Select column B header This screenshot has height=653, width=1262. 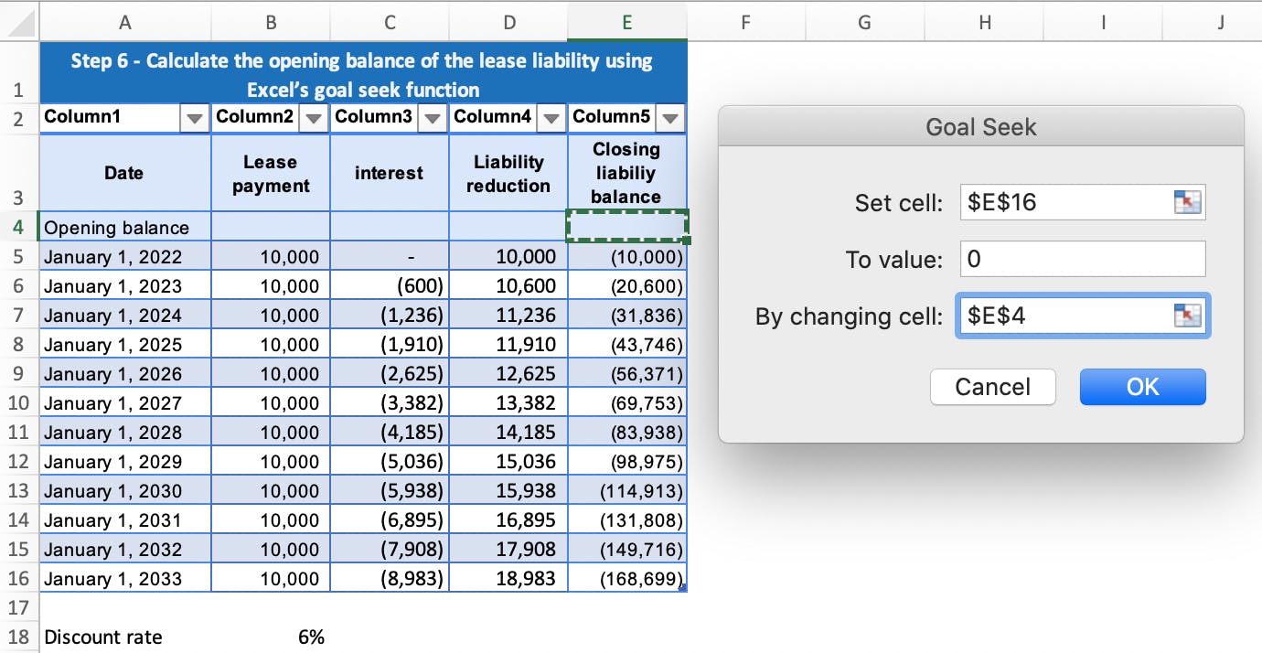tap(271, 23)
